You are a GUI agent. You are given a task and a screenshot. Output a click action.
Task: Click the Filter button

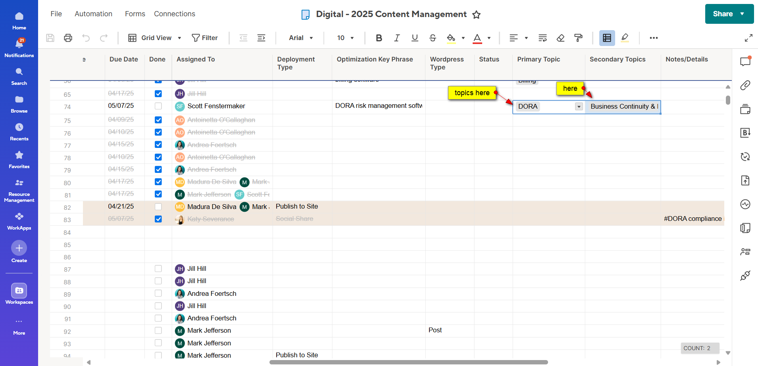tap(205, 38)
